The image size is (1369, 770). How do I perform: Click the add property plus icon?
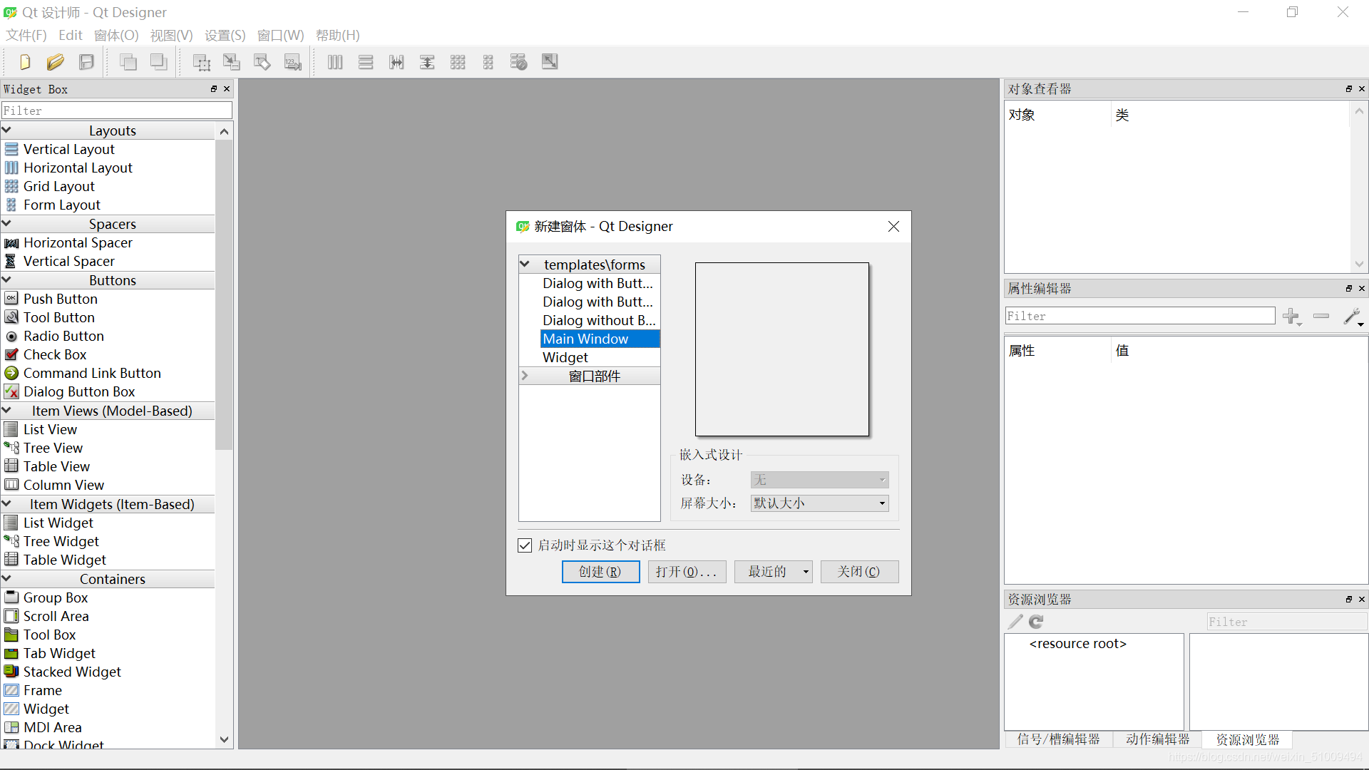[1291, 317]
